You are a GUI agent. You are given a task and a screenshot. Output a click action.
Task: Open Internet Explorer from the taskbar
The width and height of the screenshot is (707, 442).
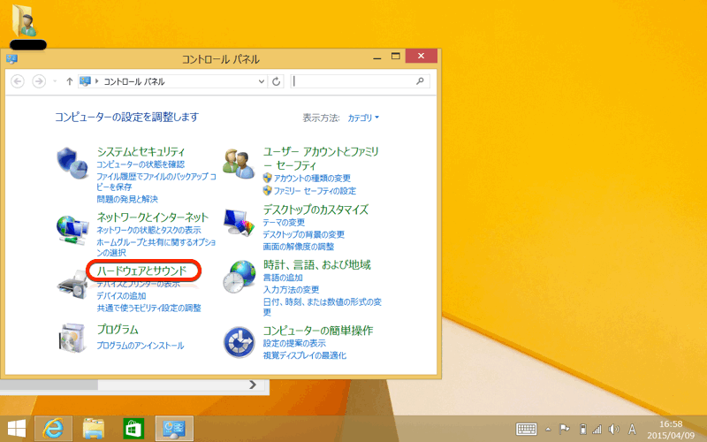click(x=53, y=429)
